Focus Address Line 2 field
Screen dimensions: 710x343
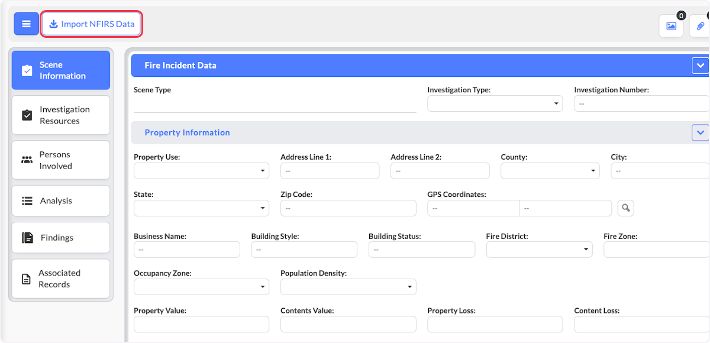click(440, 171)
